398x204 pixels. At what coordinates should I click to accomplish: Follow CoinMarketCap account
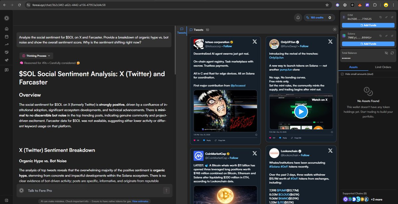234,158
